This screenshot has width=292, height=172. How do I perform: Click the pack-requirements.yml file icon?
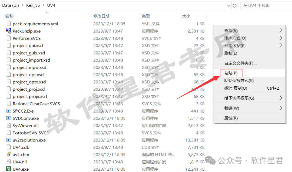(9, 23)
